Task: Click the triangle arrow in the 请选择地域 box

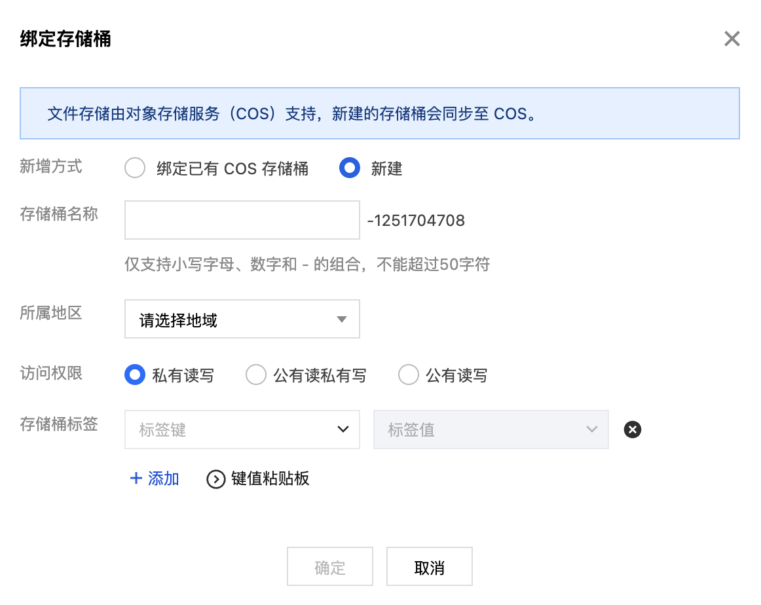Action: [x=341, y=320]
